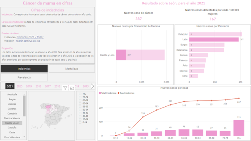251x141 pixels.
Task: Click the 387 new cases card value
Action: 139,19
